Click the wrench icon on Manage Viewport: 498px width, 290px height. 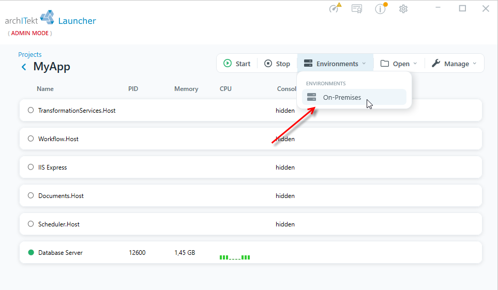436,63
